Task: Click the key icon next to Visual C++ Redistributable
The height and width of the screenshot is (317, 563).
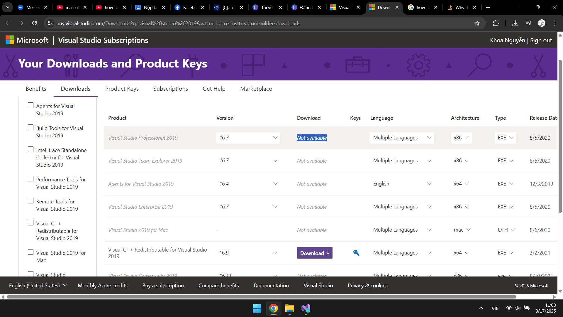Action: point(356,252)
